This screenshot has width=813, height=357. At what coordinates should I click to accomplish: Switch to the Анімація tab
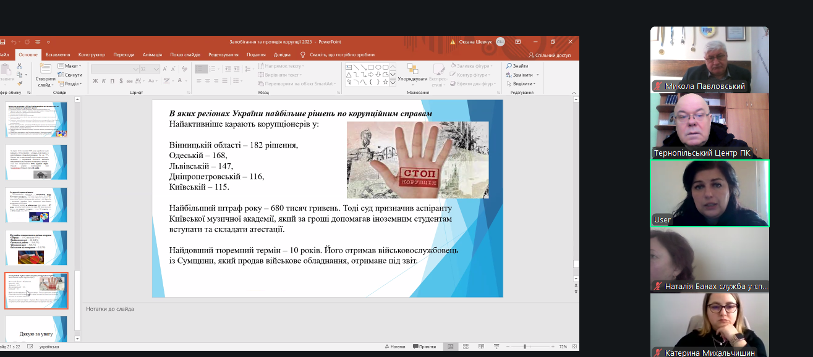[152, 54]
